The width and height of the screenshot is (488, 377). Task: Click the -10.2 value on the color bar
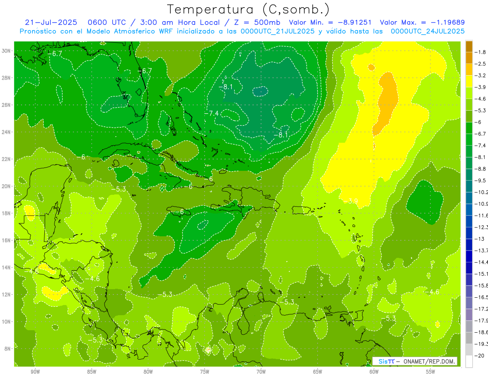(481, 192)
